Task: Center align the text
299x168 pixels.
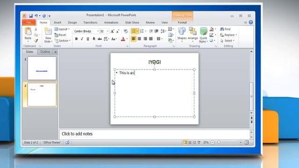Action: tap(139, 39)
